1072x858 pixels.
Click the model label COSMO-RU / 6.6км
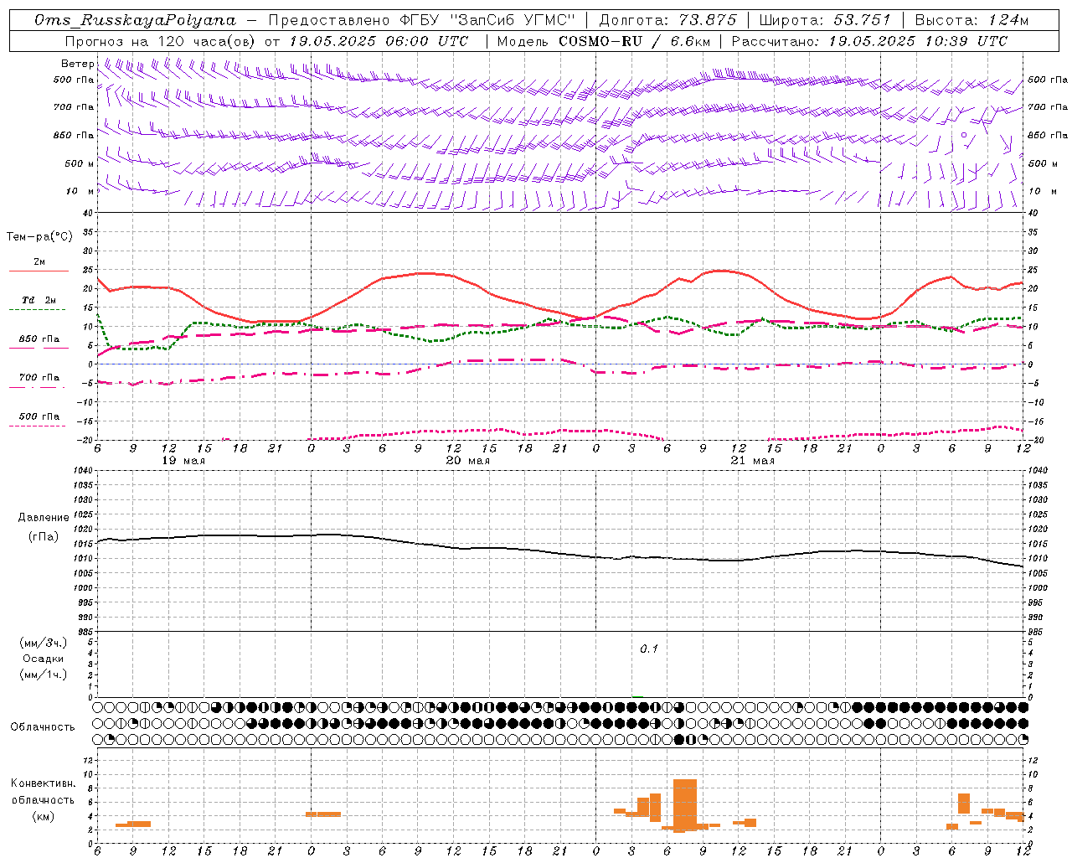[635, 41]
